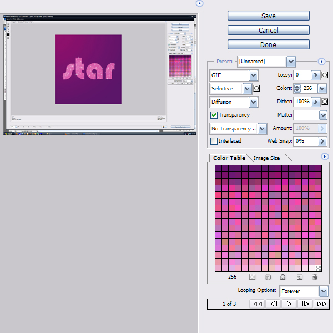Open the Dither percentage slider arrow
333x333 pixels.
[316, 102]
